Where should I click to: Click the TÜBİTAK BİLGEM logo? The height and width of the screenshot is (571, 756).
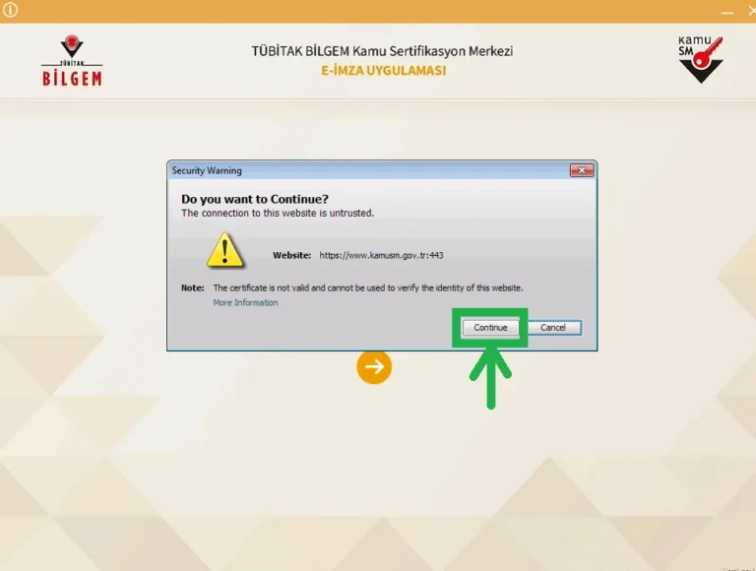click(72, 61)
